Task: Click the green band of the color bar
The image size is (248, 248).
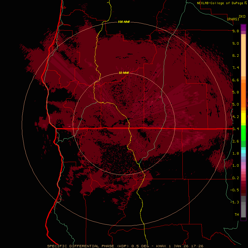Action: [243, 133]
